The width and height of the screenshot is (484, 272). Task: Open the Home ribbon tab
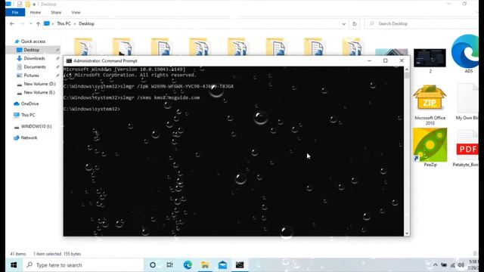coord(36,12)
